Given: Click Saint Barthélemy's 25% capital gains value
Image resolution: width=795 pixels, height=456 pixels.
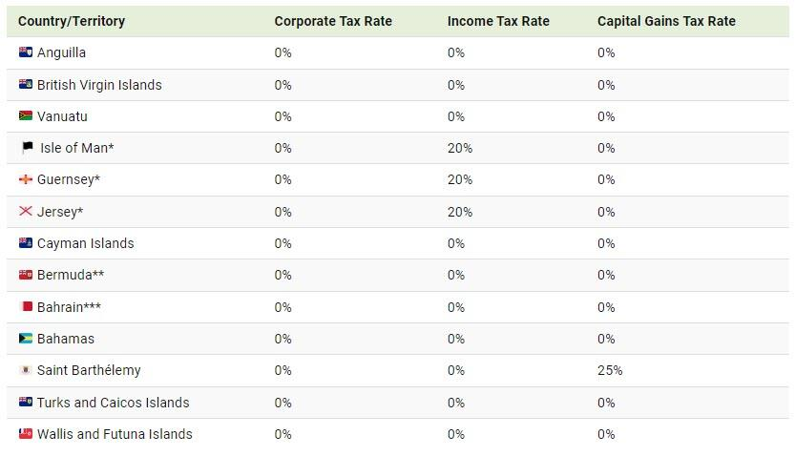Looking at the screenshot, I should point(610,370).
